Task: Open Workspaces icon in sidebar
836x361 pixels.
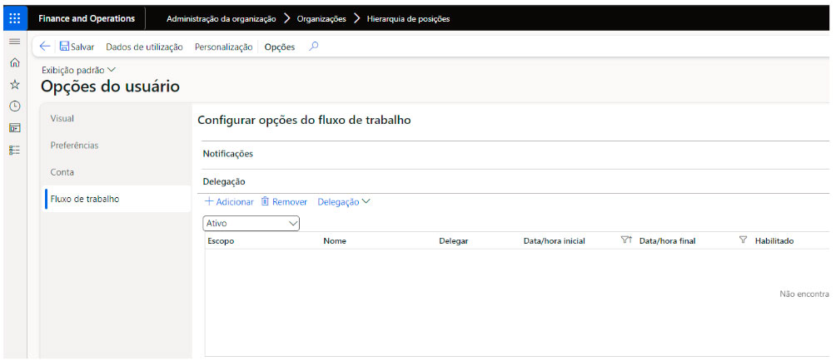Action: pyautogui.click(x=14, y=127)
